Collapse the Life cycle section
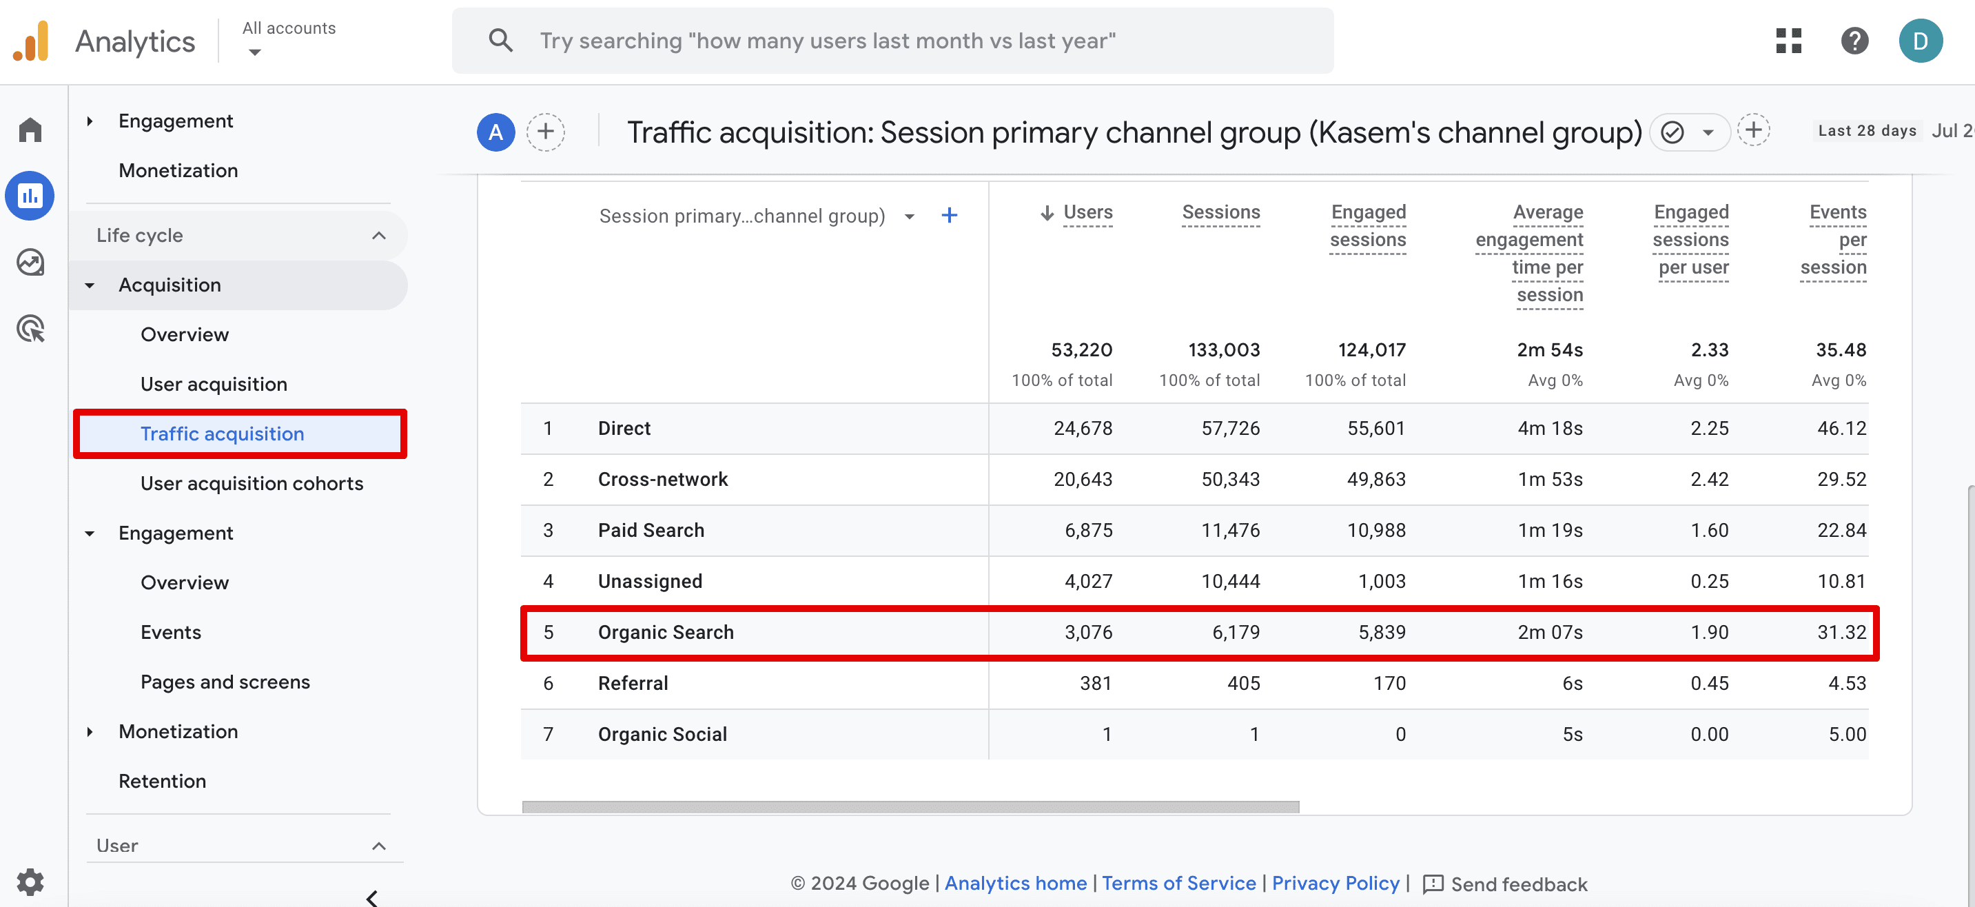Screen dimensions: 1975x907 click(x=379, y=236)
